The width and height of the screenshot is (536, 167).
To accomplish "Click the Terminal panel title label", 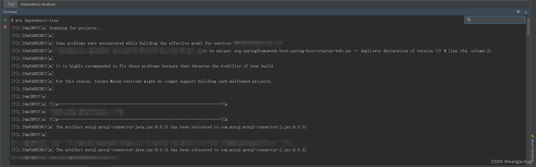I will click(10, 12).
